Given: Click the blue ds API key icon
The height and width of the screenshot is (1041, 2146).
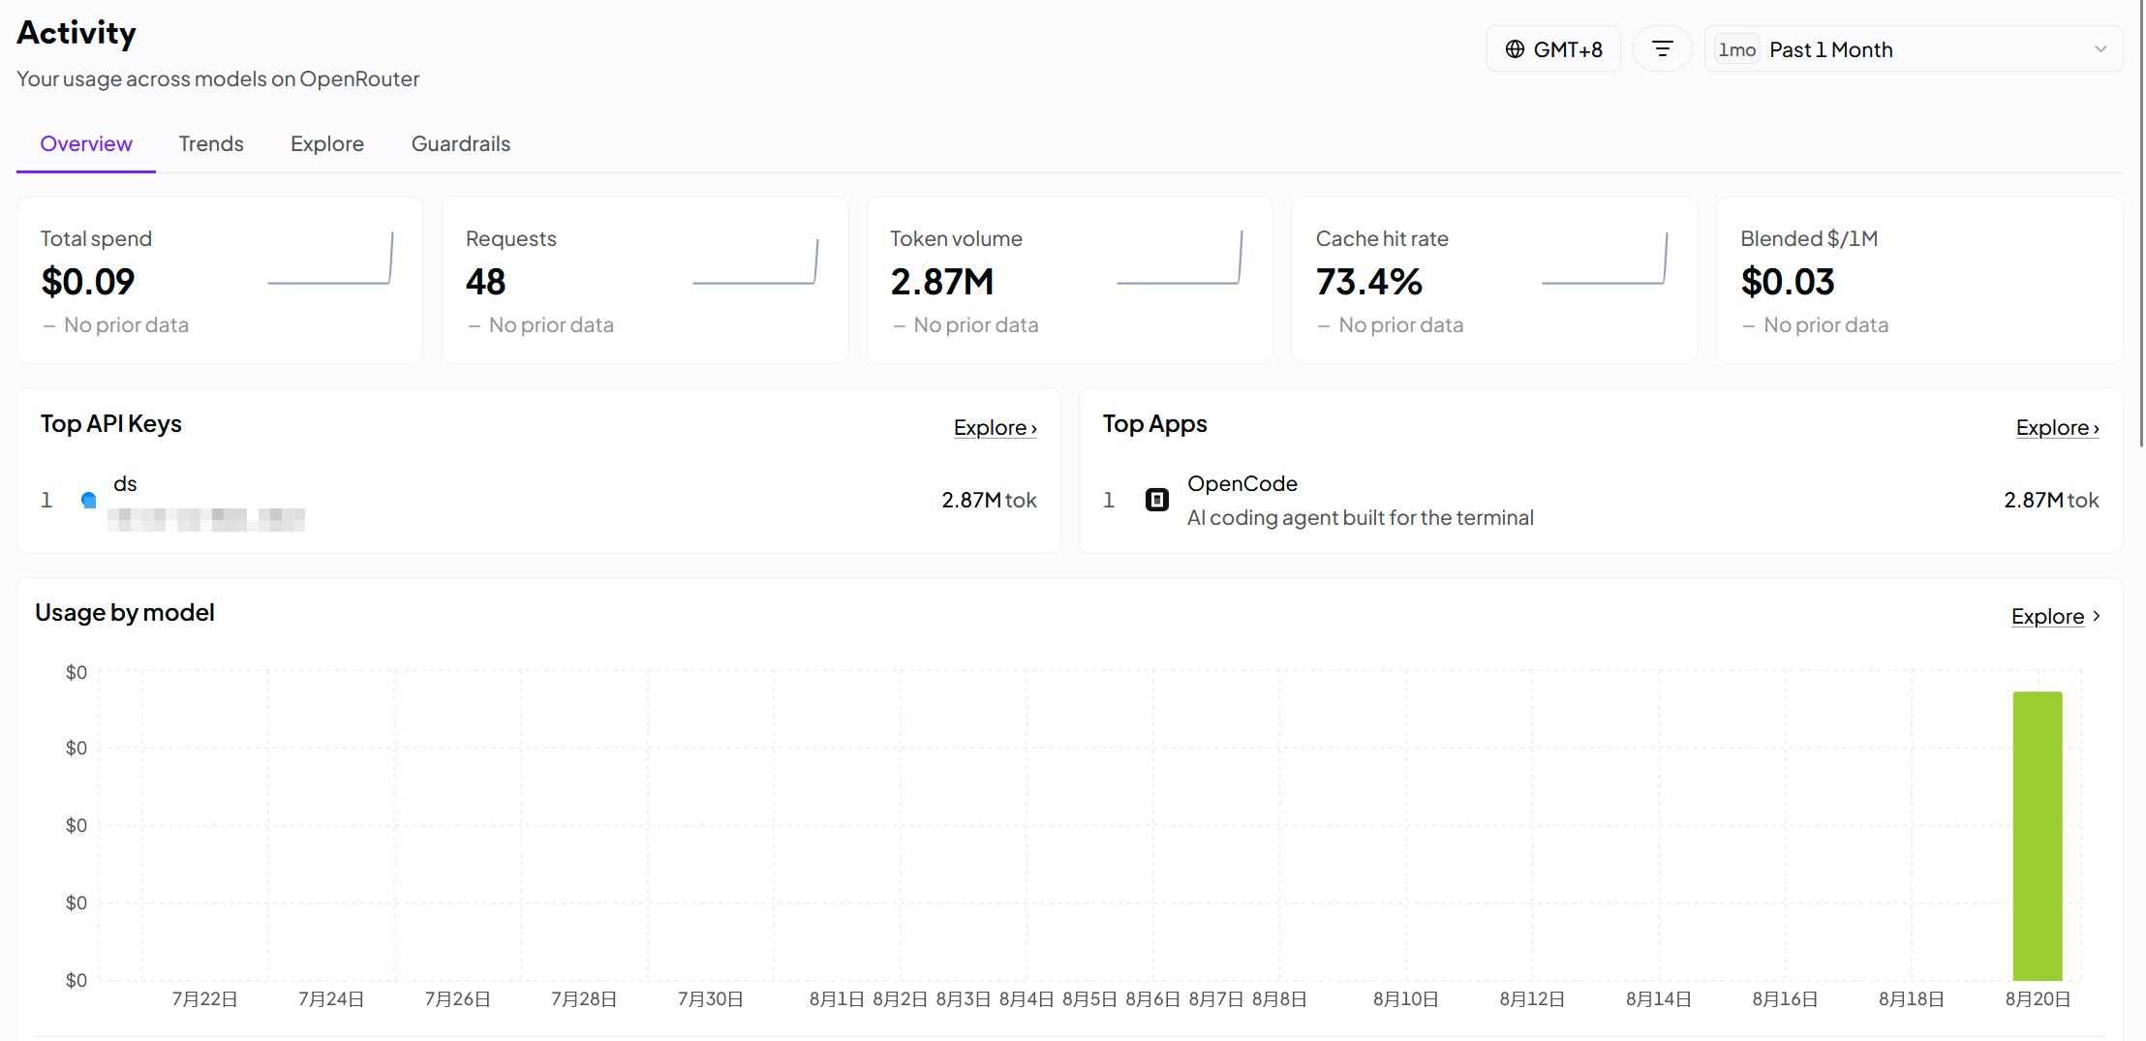Looking at the screenshot, I should coord(89,500).
